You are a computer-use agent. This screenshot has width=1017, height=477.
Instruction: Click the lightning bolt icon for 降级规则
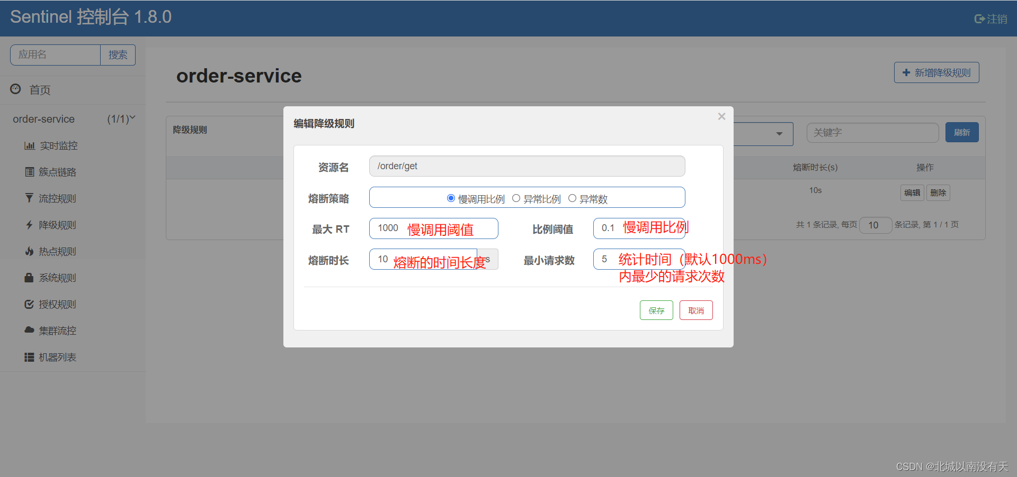pos(29,225)
